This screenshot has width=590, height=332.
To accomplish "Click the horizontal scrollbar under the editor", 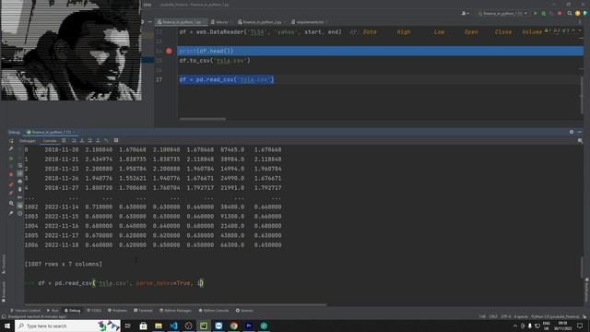I will pyautogui.click(x=203, y=119).
